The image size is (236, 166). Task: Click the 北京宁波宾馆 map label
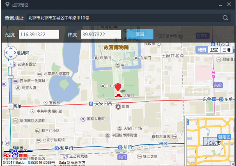(54, 140)
